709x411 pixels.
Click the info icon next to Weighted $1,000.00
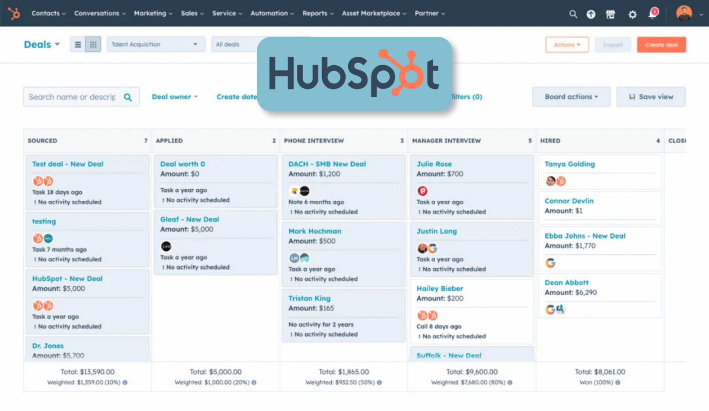point(254,382)
